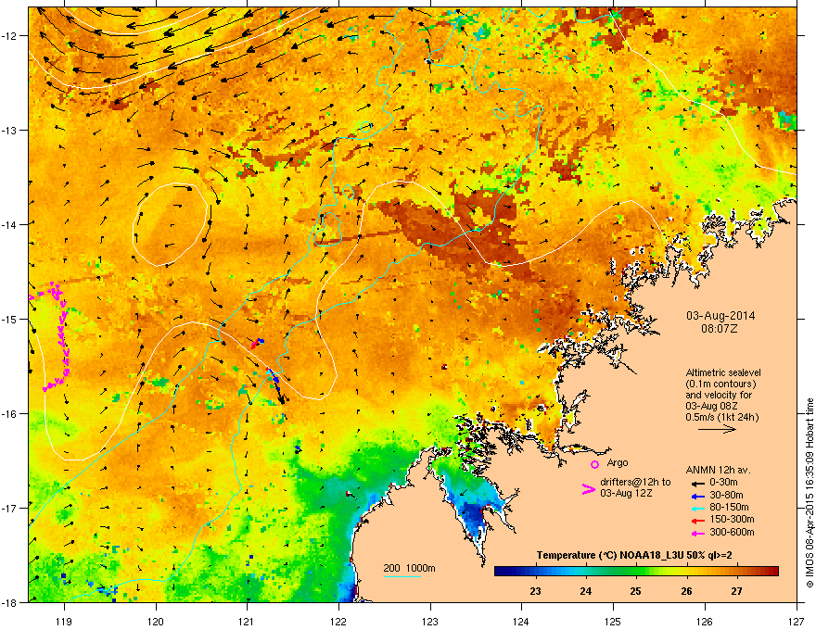Click the ANMN 12h av. heading
Screen dimensions: 816x630
[x=718, y=470]
